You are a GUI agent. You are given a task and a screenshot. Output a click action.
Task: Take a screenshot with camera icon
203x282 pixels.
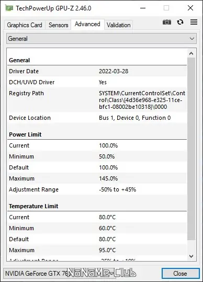click(x=167, y=22)
